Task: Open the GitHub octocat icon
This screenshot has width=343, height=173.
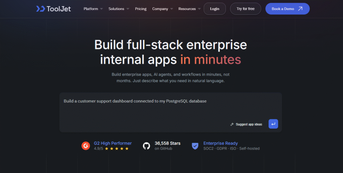Action: click(x=146, y=146)
